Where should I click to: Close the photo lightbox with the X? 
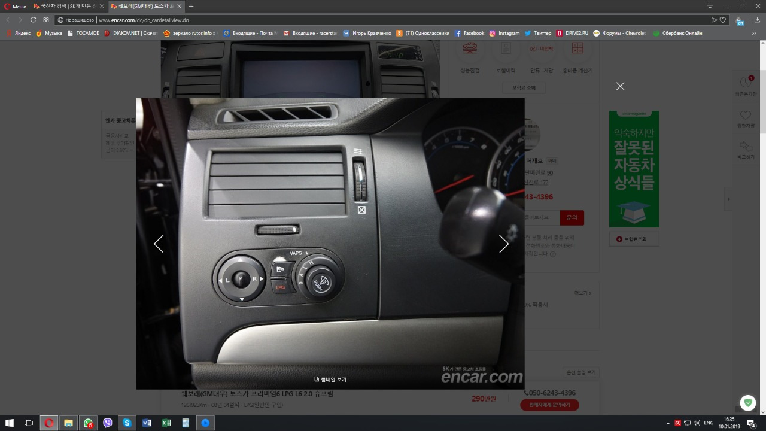click(620, 86)
